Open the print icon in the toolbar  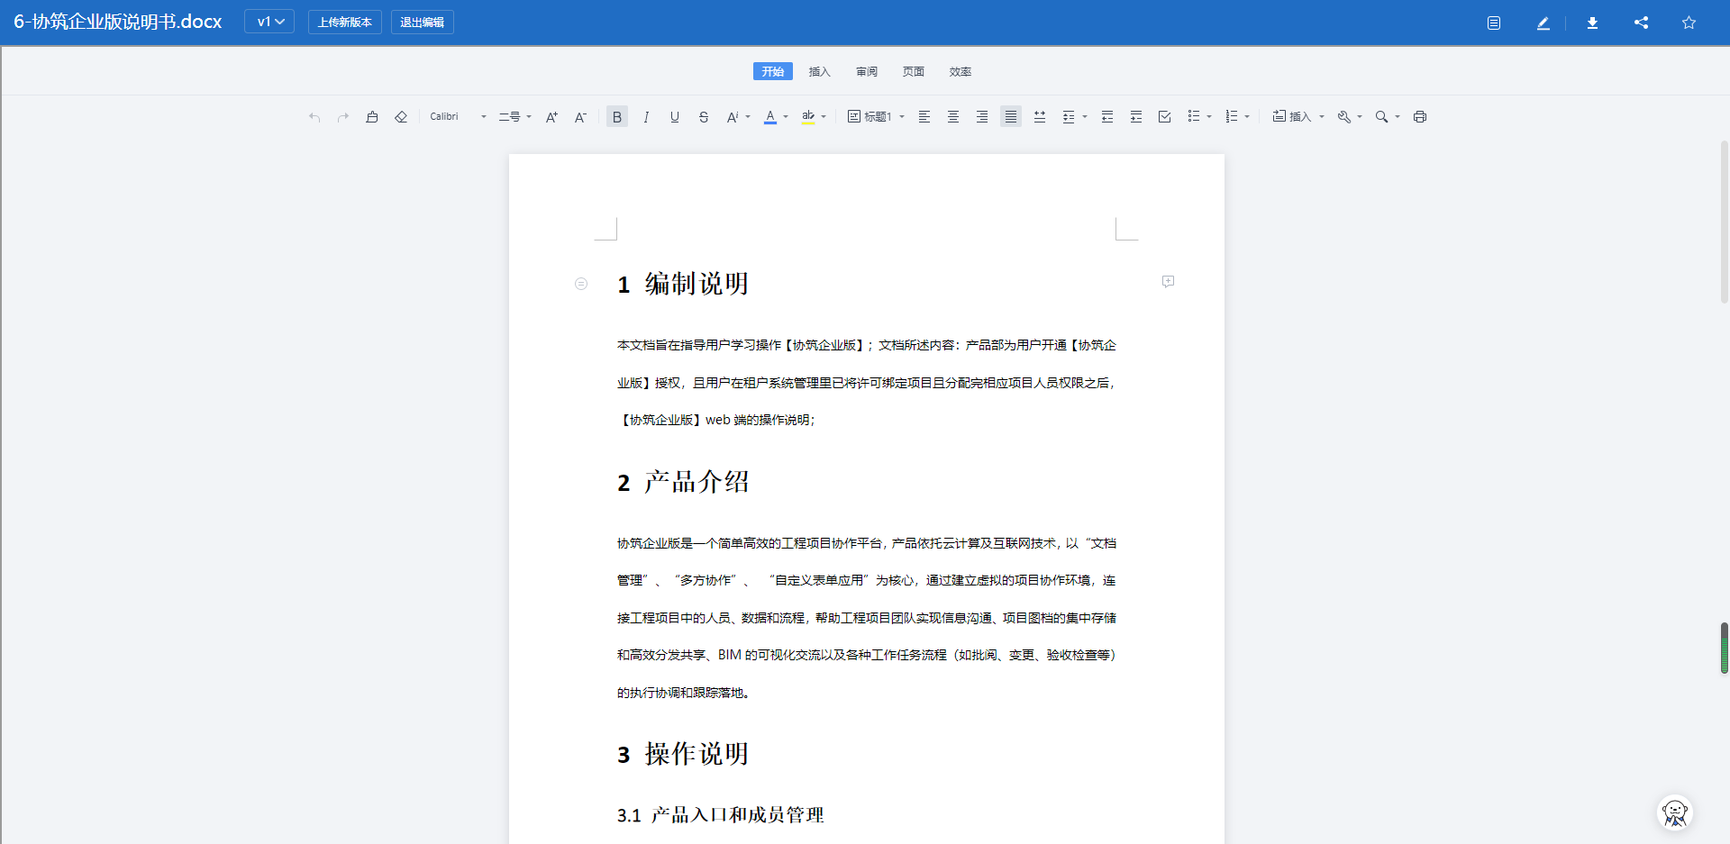[x=1421, y=116]
